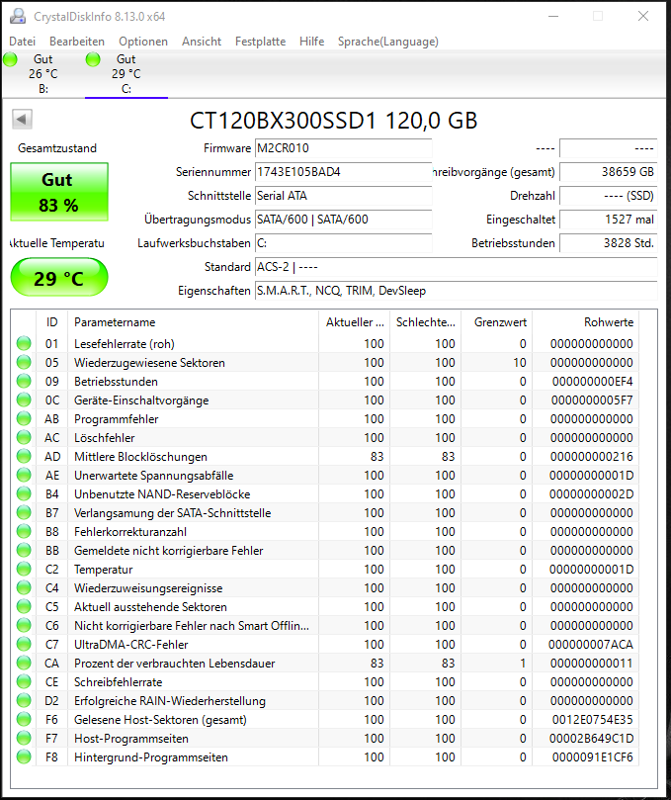The width and height of the screenshot is (671, 800).
Task: Click status icon for Programmfehler
Action: (x=24, y=419)
